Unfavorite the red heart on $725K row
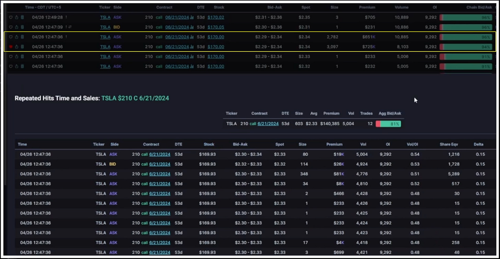Screen dimensions: 500x259 (11, 47)
